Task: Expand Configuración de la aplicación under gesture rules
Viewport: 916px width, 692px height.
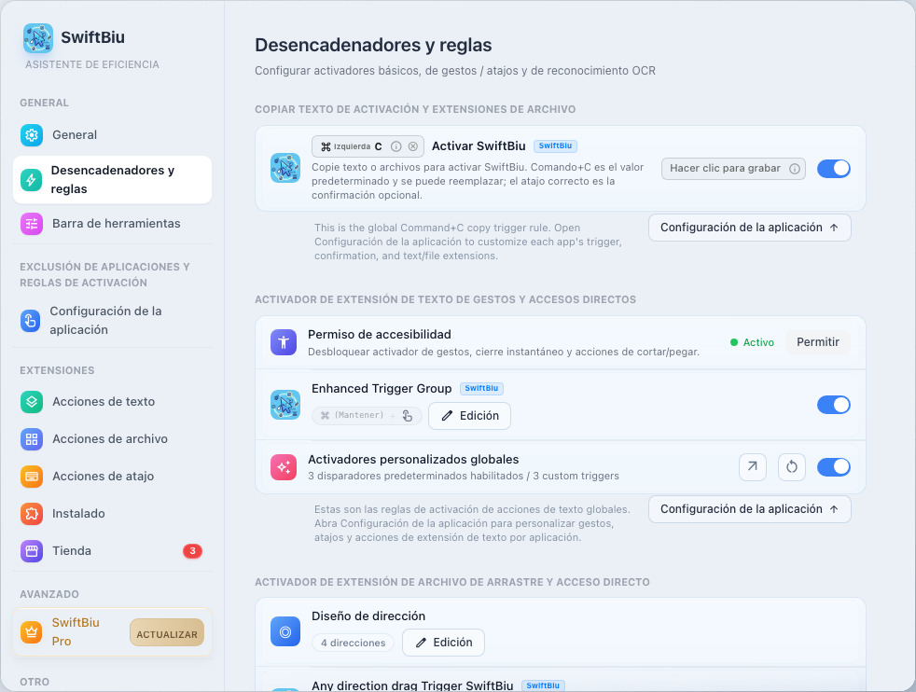Action: pyautogui.click(x=750, y=509)
